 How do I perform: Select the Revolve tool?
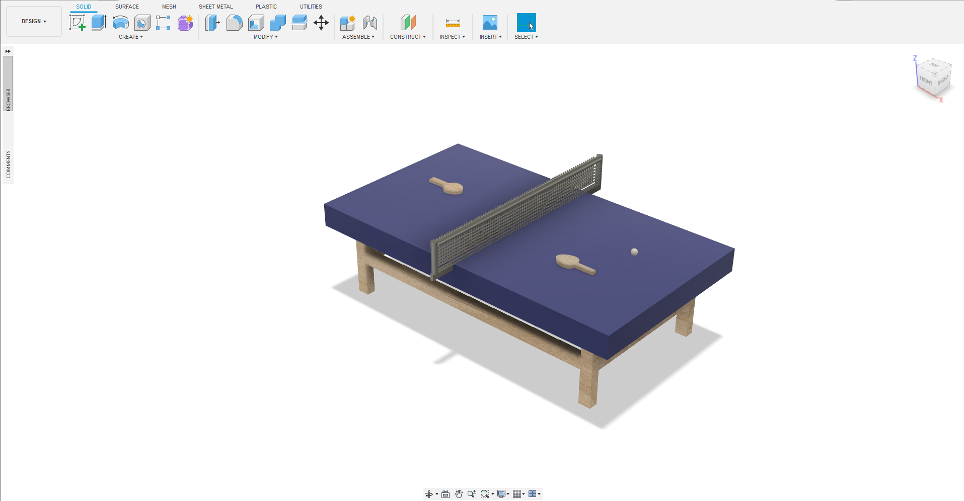click(x=120, y=23)
